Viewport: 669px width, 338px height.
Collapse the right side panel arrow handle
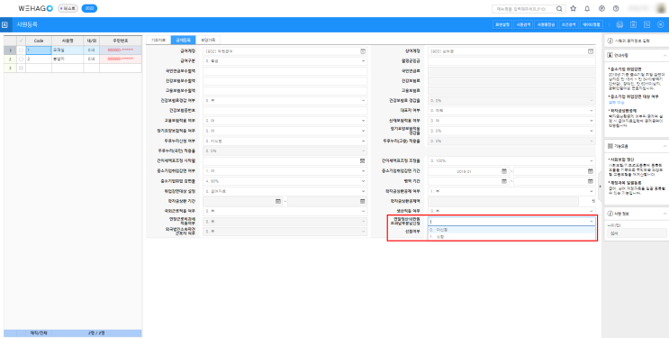[601, 187]
